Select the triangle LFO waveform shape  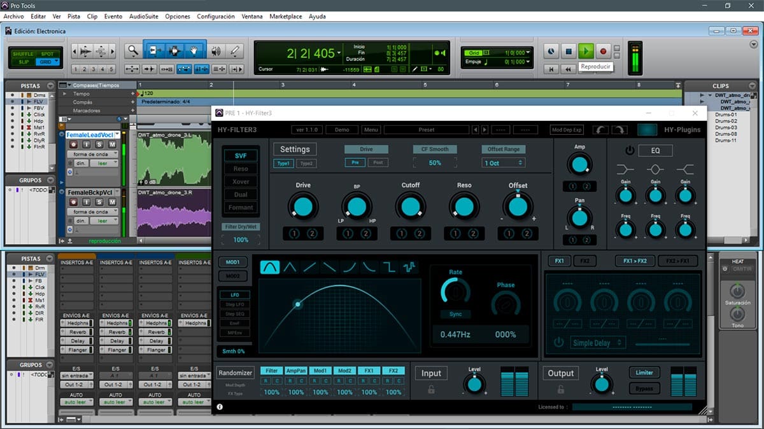[x=290, y=268]
